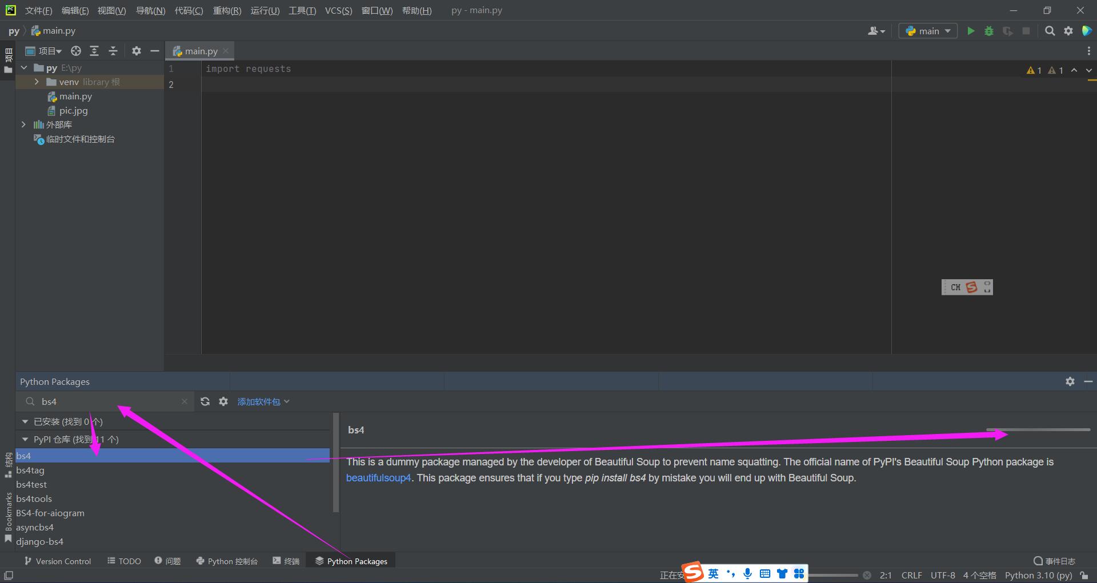Image resolution: width=1097 pixels, height=583 pixels.
Task: Click the lock icon in status bar
Action: pos(1084,575)
